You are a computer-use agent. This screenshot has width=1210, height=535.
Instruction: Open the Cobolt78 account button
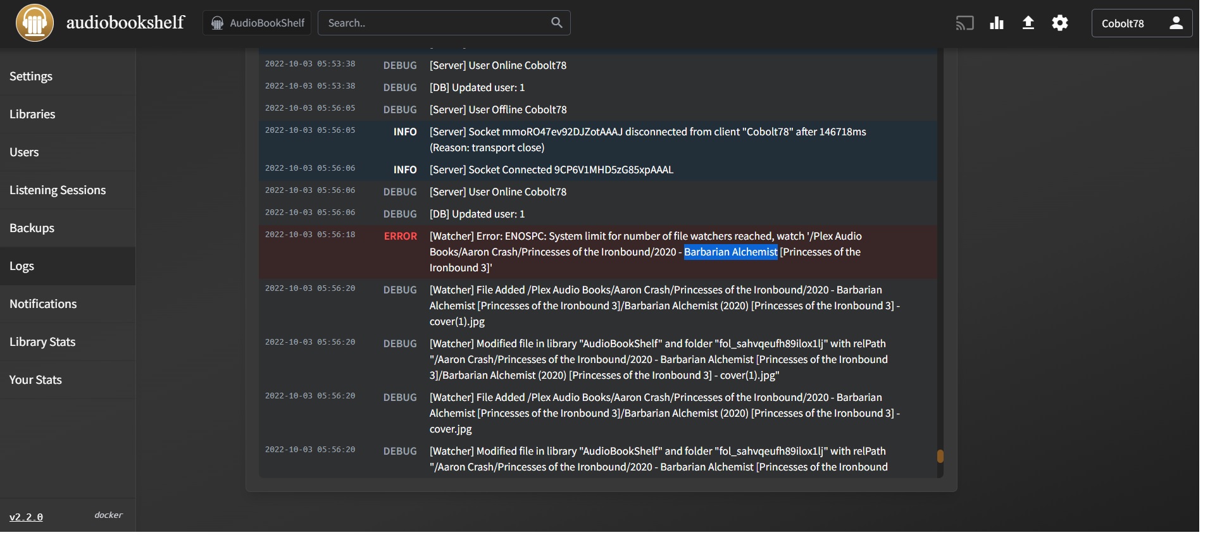pos(1142,23)
